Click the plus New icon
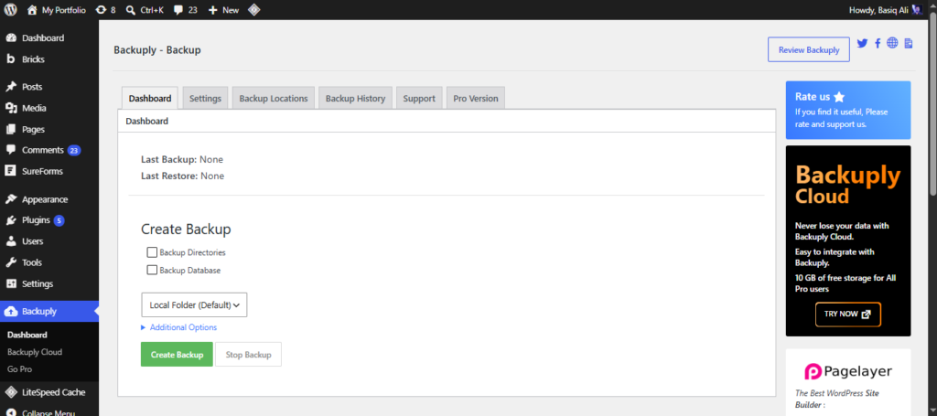 [212, 10]
